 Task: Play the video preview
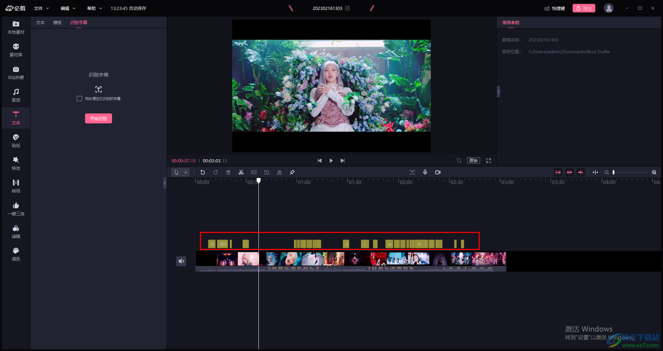point(331,161)
